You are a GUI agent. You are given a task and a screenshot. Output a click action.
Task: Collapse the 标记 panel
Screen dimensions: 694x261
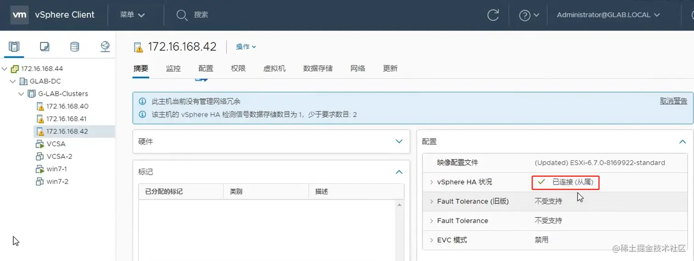[399, 172]
